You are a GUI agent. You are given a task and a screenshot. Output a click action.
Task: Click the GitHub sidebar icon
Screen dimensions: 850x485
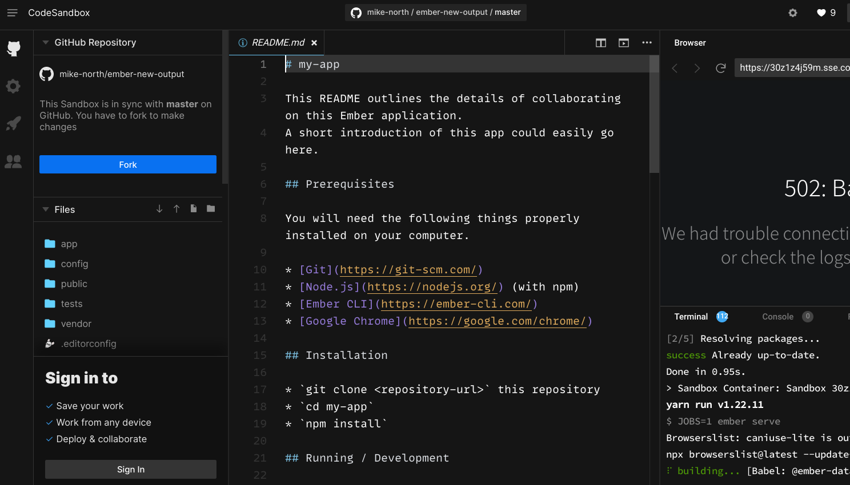(14, 48)
